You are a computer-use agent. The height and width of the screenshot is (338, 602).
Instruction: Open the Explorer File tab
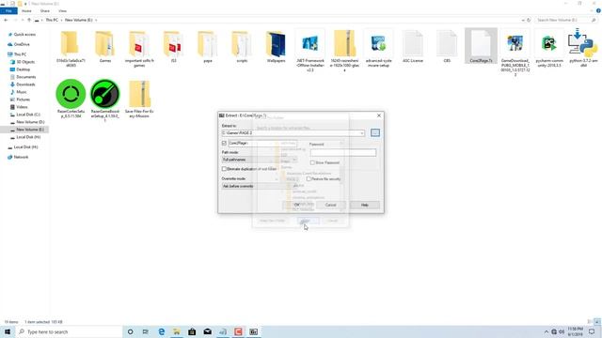[8, 11]
